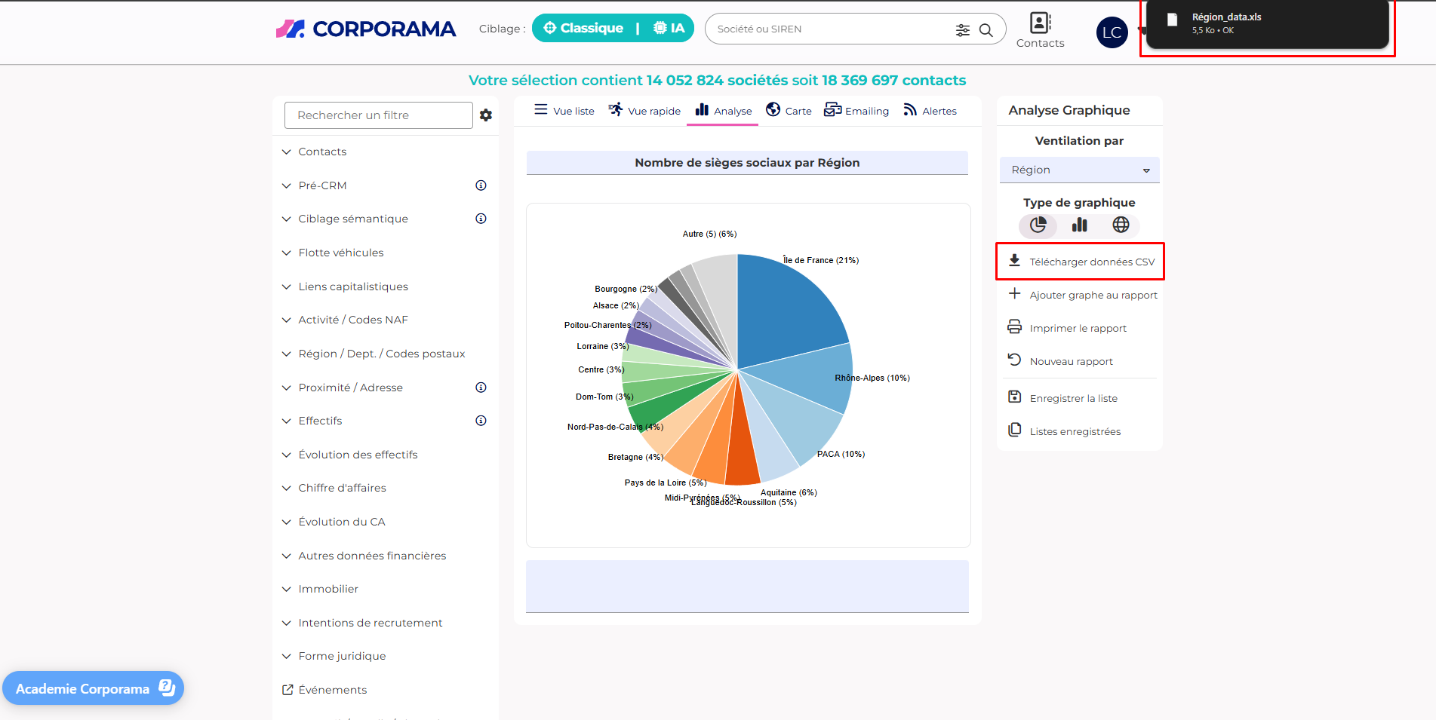Switch targeting to IA mode
The height and width of the screenshot is (720, 1436).
click(669, 29)
